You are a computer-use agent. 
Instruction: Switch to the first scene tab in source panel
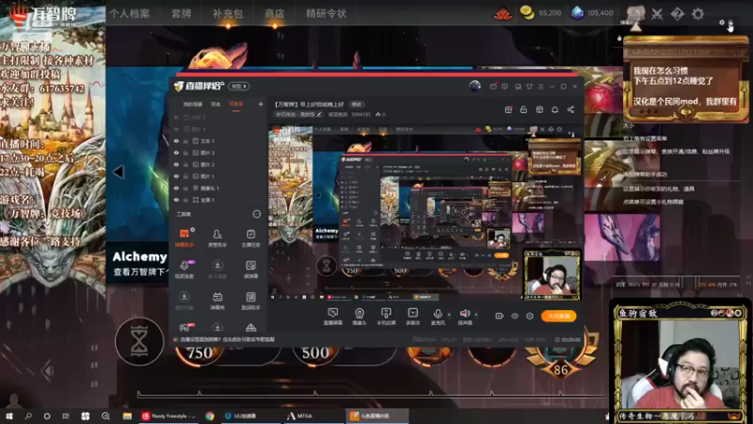click(x=193, y=104)
